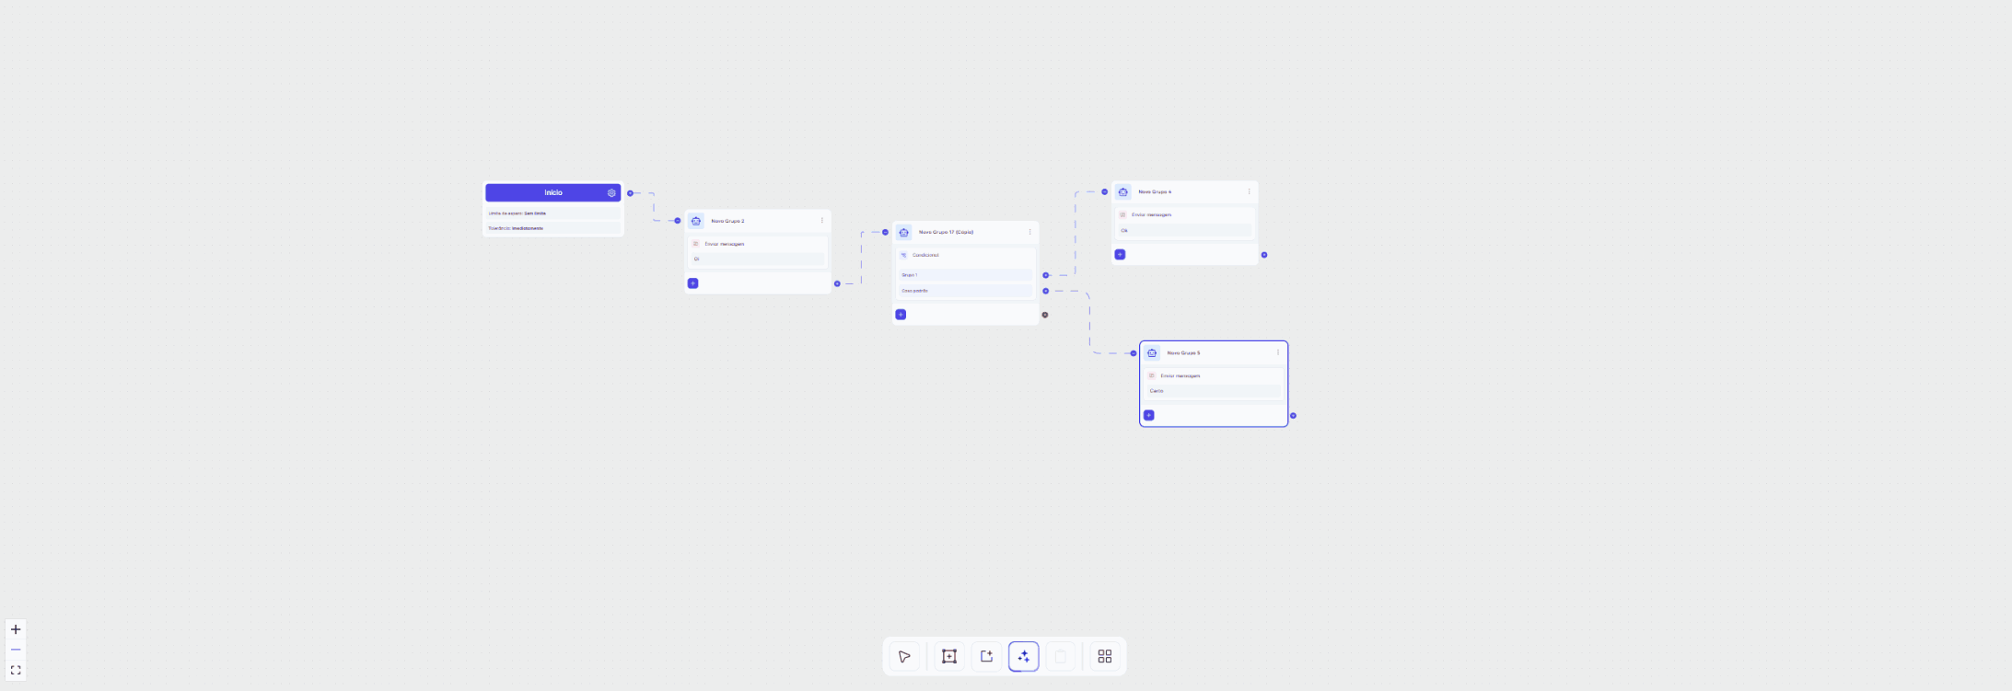The image size is (2012, 691).
Task: Click the Início node output connector
Action: (x=630, y=193)
